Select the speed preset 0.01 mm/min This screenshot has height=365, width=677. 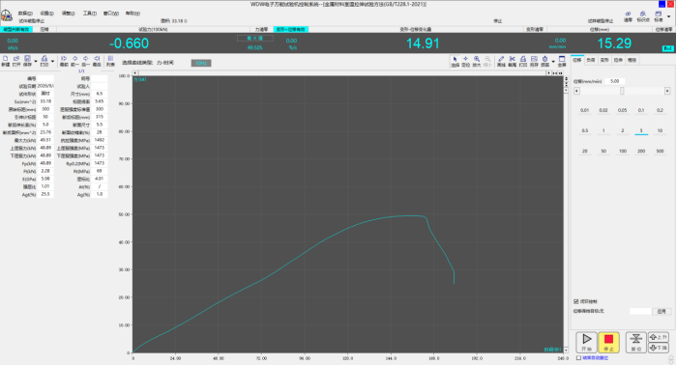[584, 110]
